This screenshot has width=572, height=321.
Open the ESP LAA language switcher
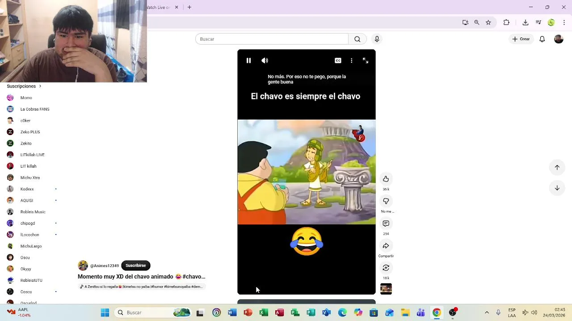[512, 313]
